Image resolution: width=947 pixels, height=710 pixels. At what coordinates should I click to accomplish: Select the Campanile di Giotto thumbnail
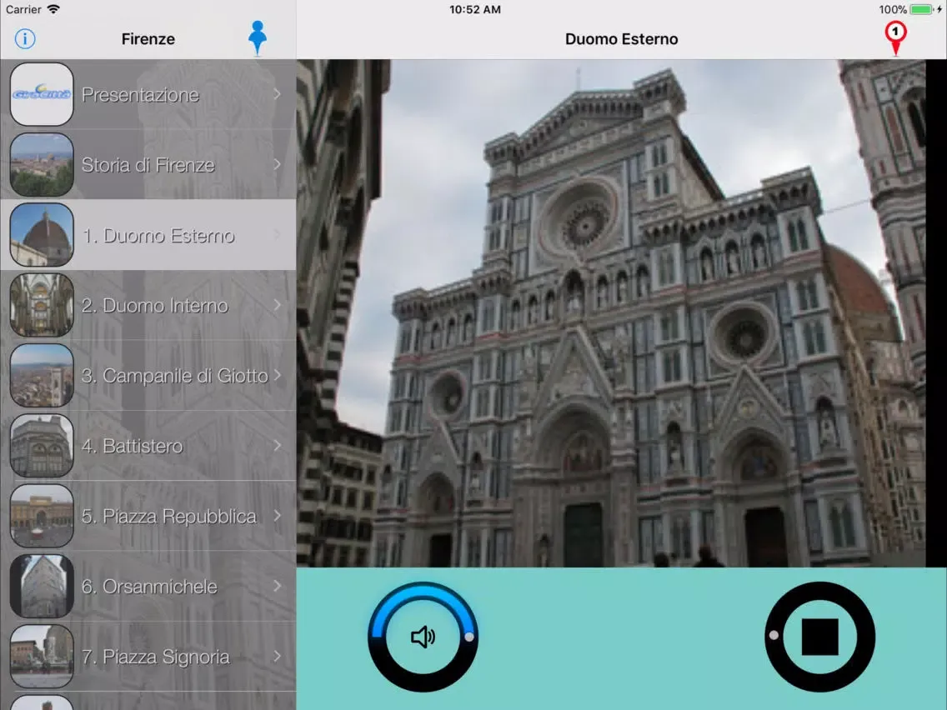pos(42,375)
